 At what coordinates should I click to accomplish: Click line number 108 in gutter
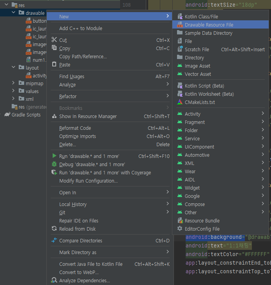(x=126, y=5)
